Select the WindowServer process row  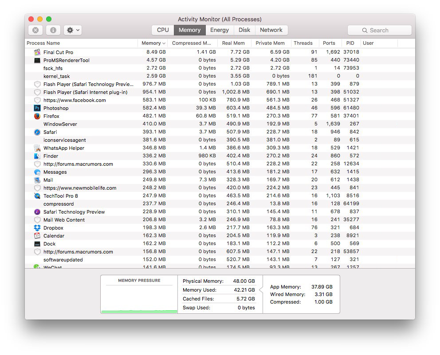(x=220, y=124)
